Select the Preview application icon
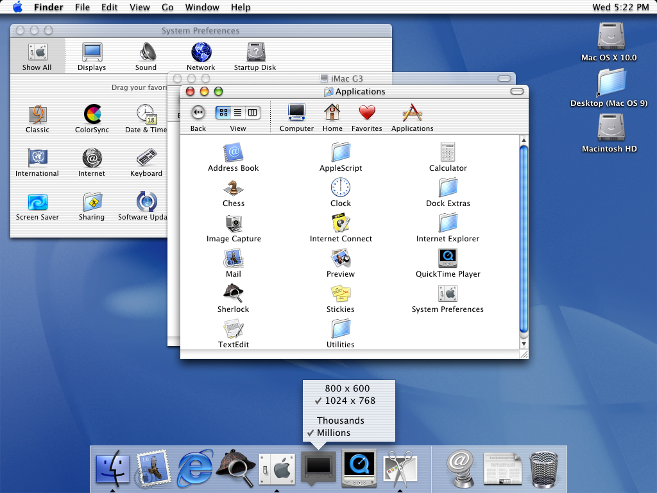Image resolution: width=657 pixels, height=493 pixels. coord(341,258)
